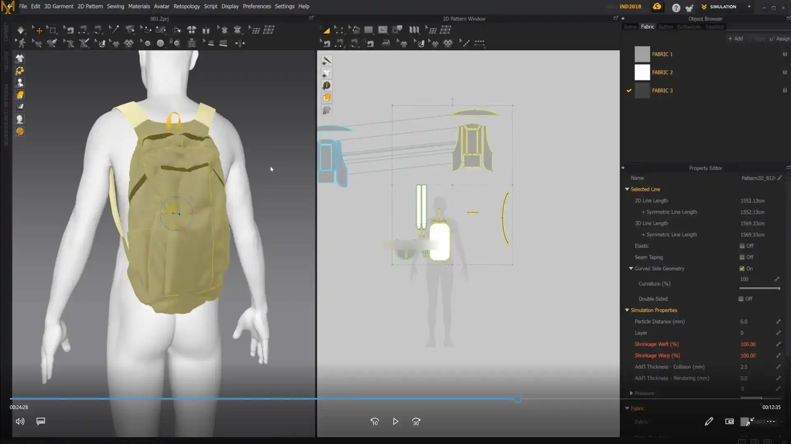Click skip forward 30 seconds icon
Screen dimensions: 791x444
coord(416,421)
